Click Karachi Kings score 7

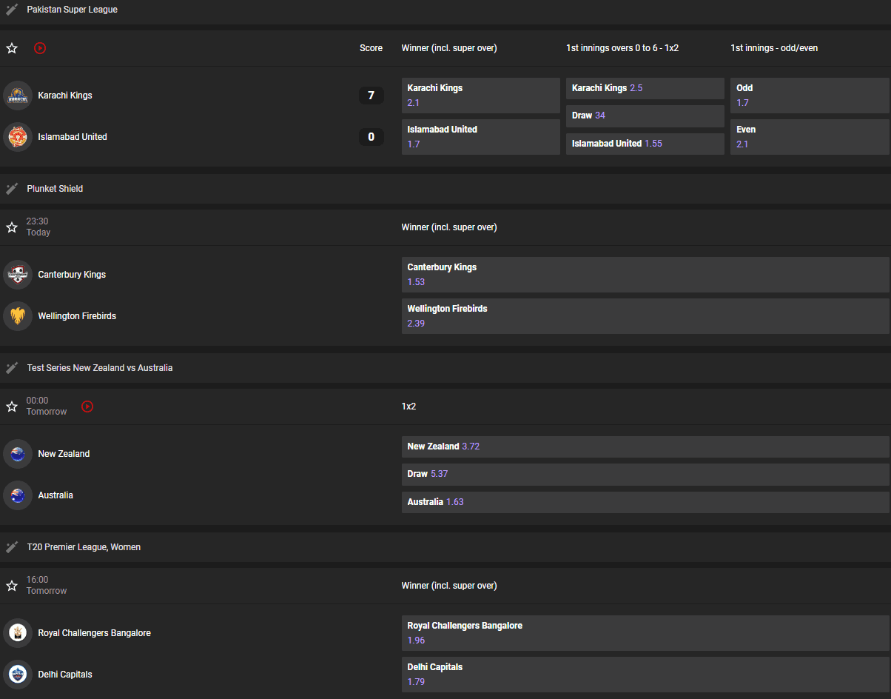pyautogui.click(x=371, y=96)
